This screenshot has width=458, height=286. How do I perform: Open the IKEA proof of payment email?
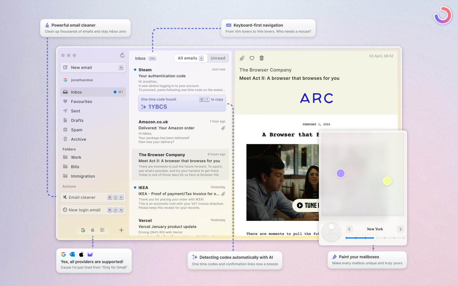[x=180, y=198]
